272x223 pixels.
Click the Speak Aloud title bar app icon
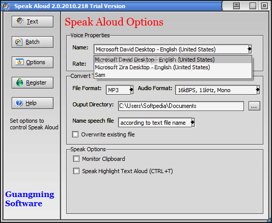pyautogui.click(x=6, y=6)
